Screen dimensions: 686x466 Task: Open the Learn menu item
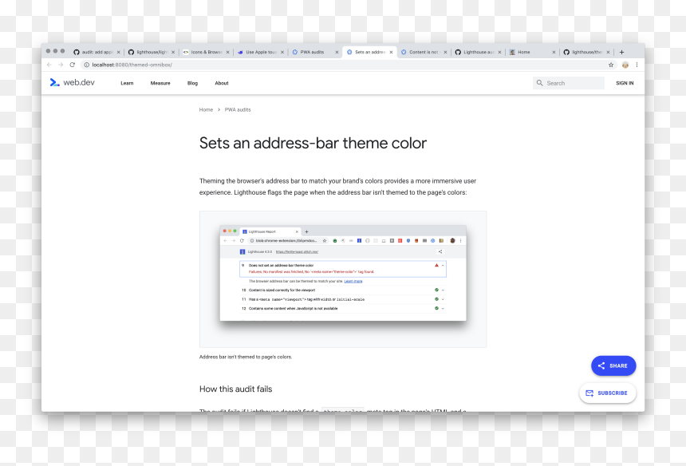pyautogui.click(x=127, y=83)
